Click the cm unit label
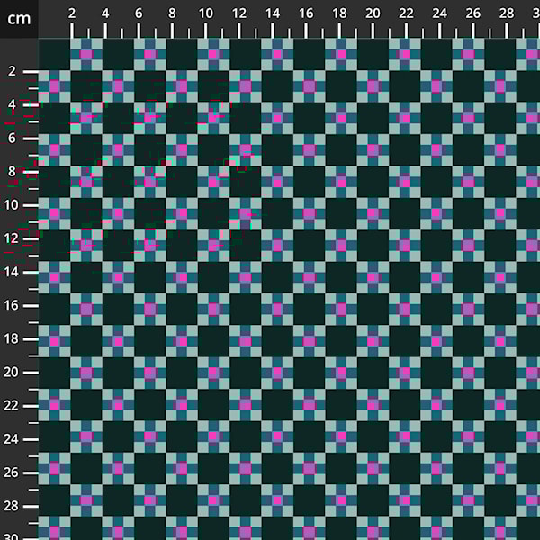The width and height of the screenshot is (540, 540). tap(18, 18)
